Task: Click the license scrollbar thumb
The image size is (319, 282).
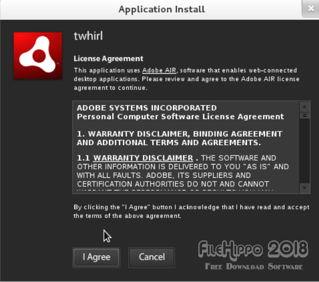Action: [305, 115]
